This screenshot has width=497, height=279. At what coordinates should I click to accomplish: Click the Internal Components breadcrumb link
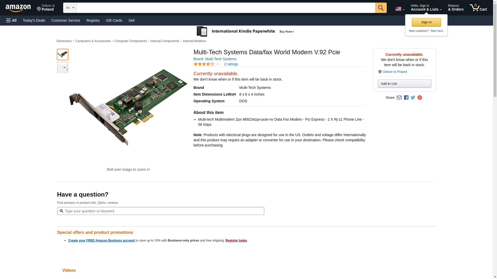[165, 41]
